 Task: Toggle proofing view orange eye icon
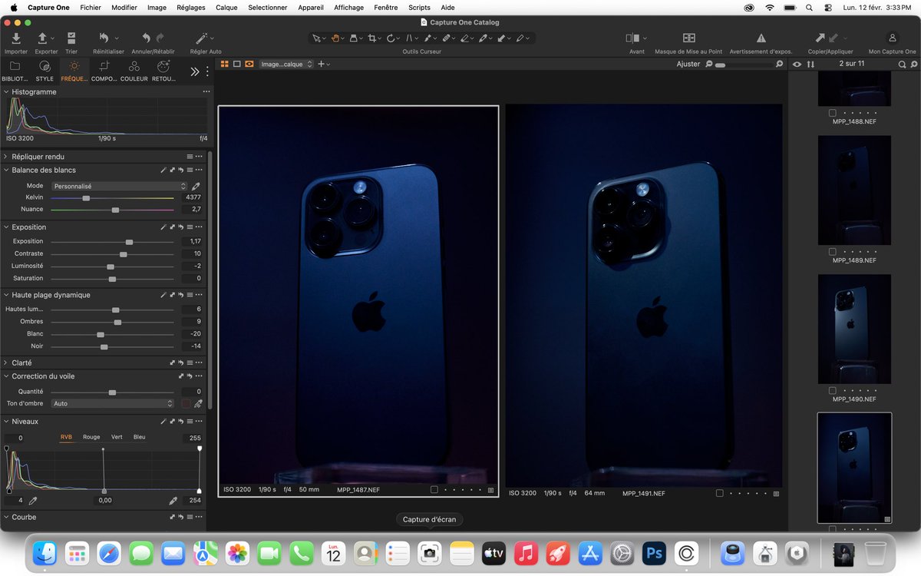click(x=249, y=65)
